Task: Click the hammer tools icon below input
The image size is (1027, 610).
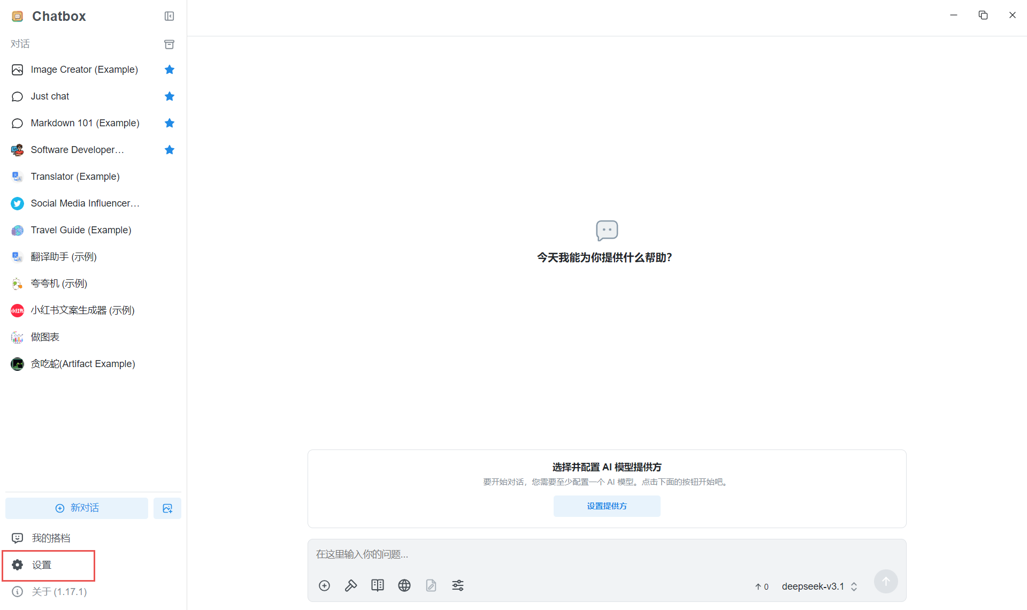Action: coord(351,585)
